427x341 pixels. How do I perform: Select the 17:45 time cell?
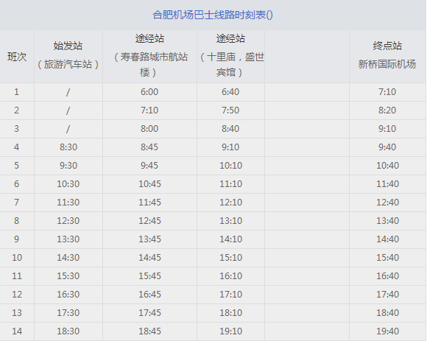[x=149, y=313]
